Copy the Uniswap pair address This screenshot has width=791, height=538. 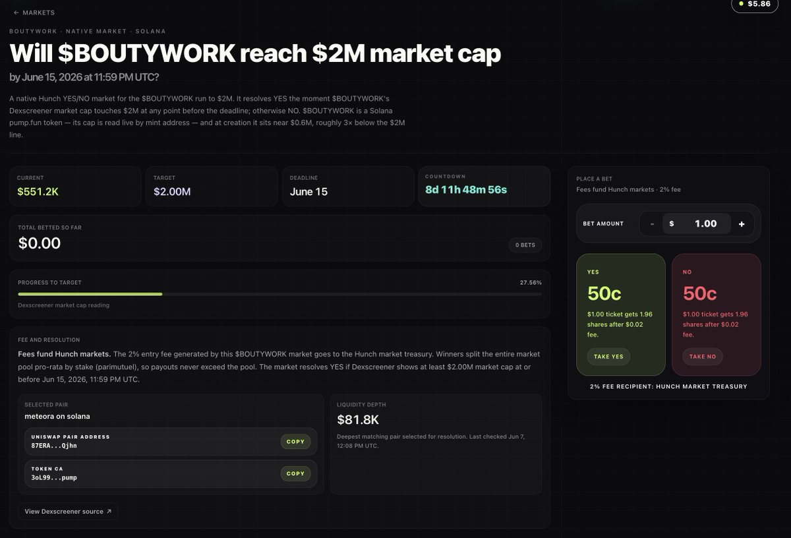(x=295, y=442)
